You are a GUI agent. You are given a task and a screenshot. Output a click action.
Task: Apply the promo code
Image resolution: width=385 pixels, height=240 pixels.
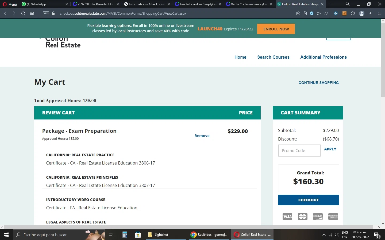coord(330,149)
